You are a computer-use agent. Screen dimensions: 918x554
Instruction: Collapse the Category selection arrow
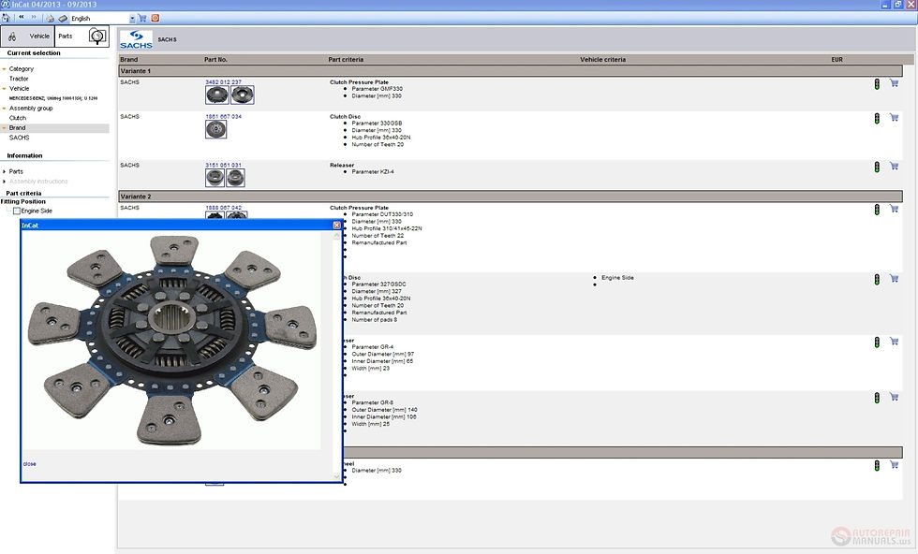4,69
